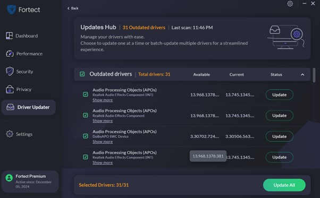Click the Total drivers: 31 text
Image resolution: width=320 pixels, height=198 pixels.
coord(154,74)
